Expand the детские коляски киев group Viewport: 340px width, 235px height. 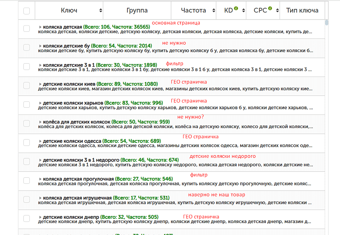[x=40, y=84]
